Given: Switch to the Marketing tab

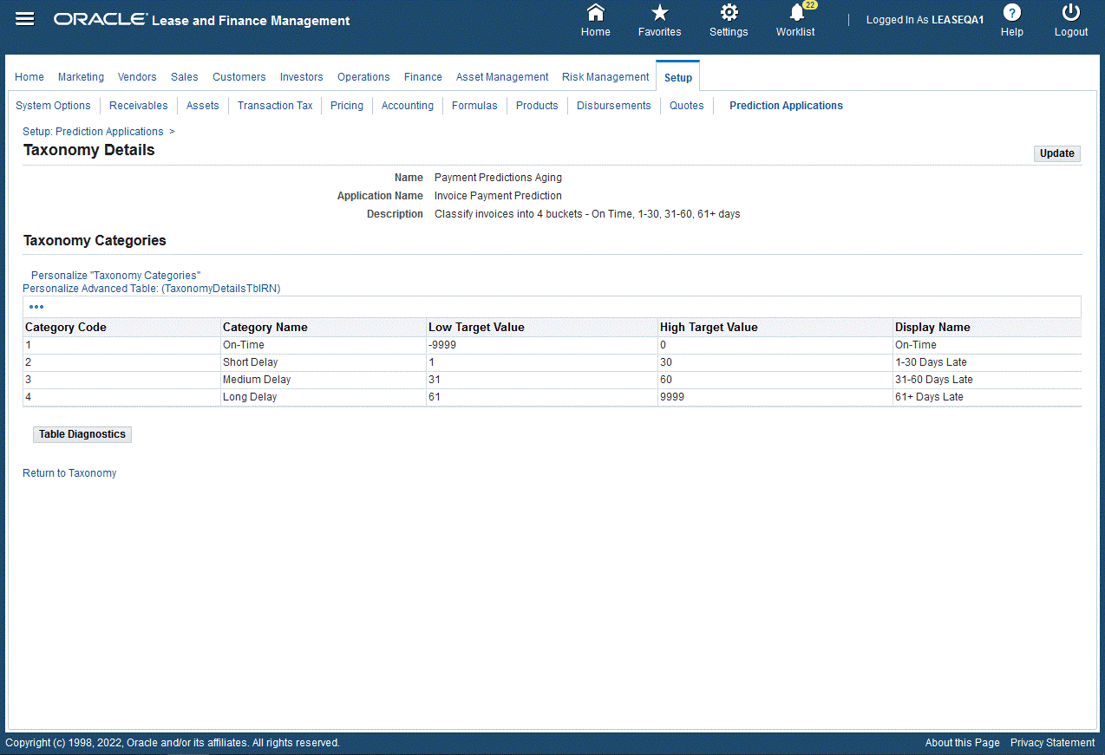Looking at the screenshot, I should coord(81,77).
